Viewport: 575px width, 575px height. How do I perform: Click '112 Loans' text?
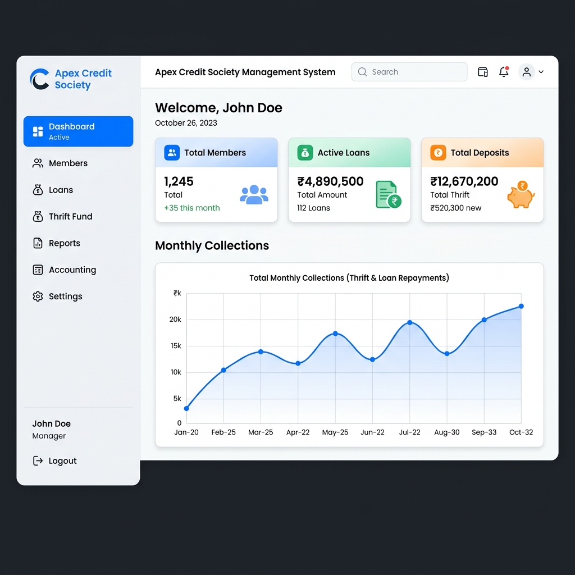(313, 208)
